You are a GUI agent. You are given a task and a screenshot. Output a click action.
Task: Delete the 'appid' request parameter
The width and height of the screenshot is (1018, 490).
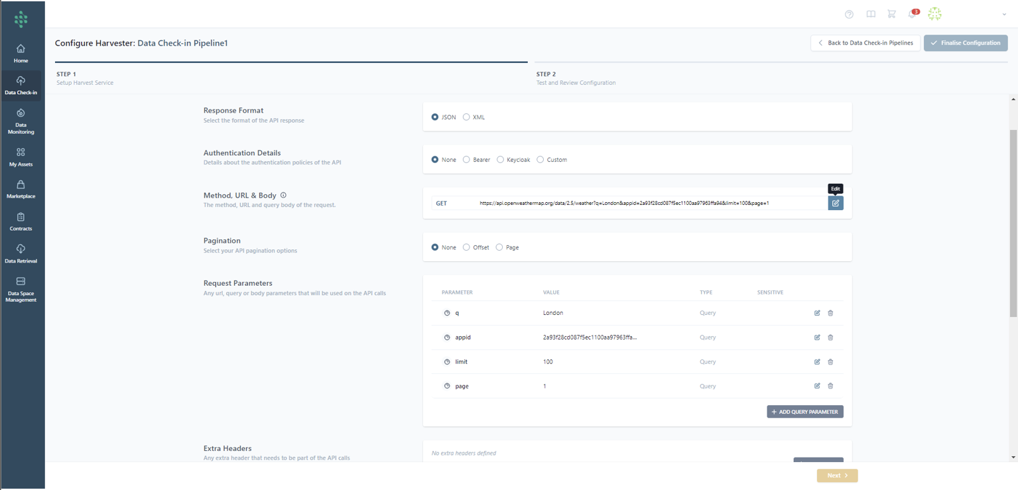click(x=830, y=337)
